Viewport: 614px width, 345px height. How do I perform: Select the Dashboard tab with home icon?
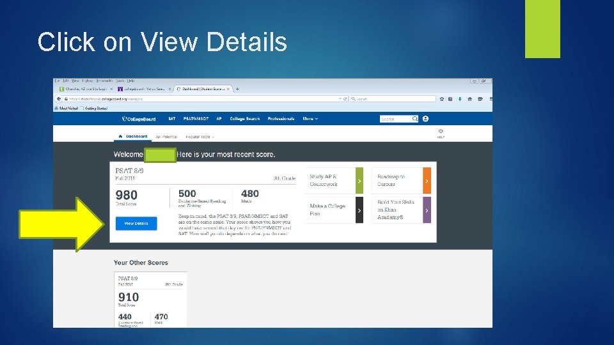[133, 137]
